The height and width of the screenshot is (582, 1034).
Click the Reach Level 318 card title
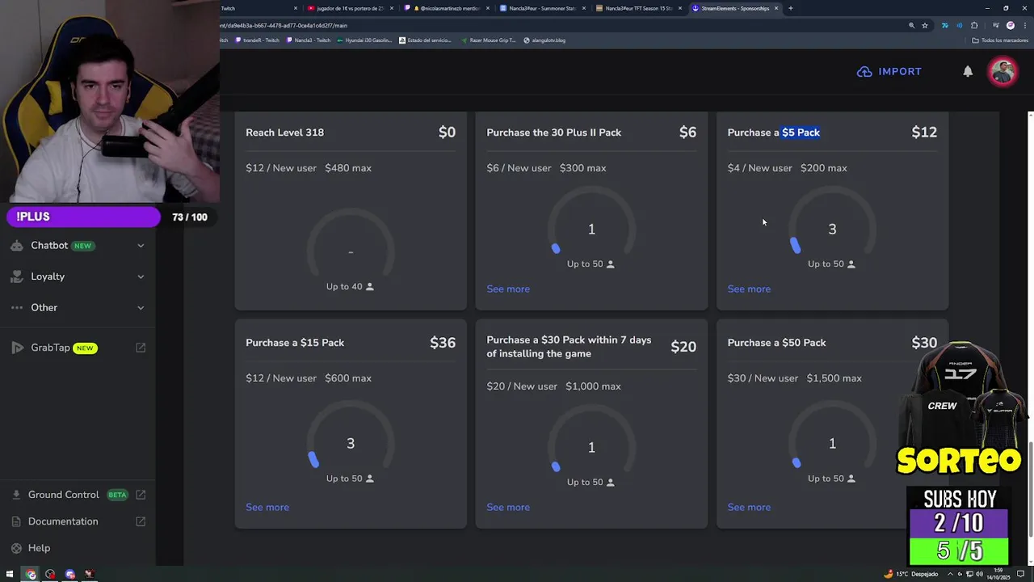pyautogui.click(x=284, y=133)
